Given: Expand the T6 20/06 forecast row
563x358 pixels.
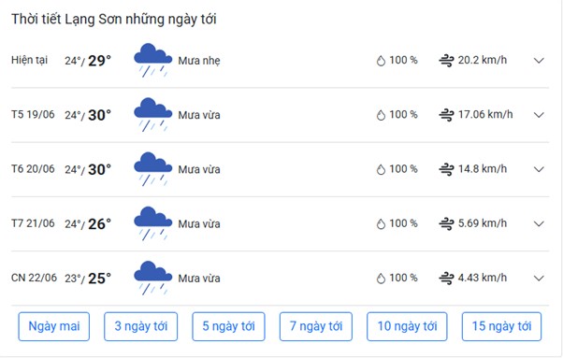Looking at the screenshot, I should 539,169.
